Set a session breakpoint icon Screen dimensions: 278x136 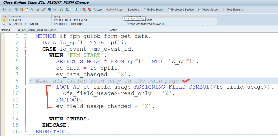click(84, 9)
